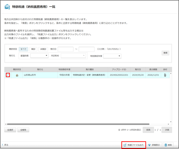Click the vertical scrollbar up arrow of table
179x149 pixels.
171,73
